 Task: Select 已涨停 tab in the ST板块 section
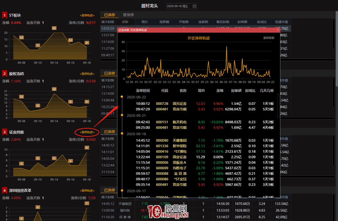point(110,15)
